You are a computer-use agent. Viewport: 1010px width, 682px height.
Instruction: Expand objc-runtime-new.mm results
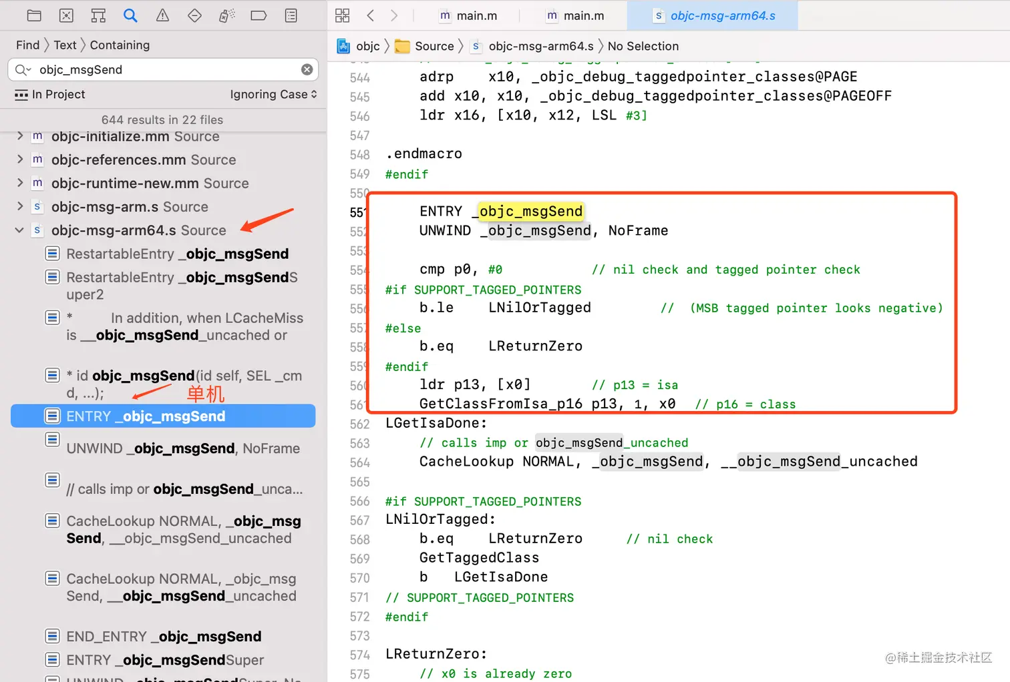[19, 182]
